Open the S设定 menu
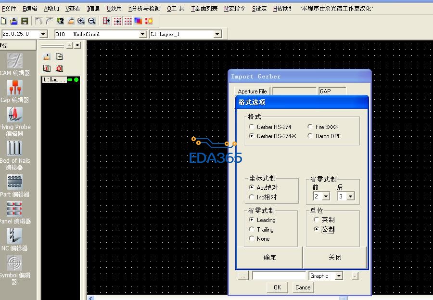Viewport: 433px width, 300px height. pos(259,9)
